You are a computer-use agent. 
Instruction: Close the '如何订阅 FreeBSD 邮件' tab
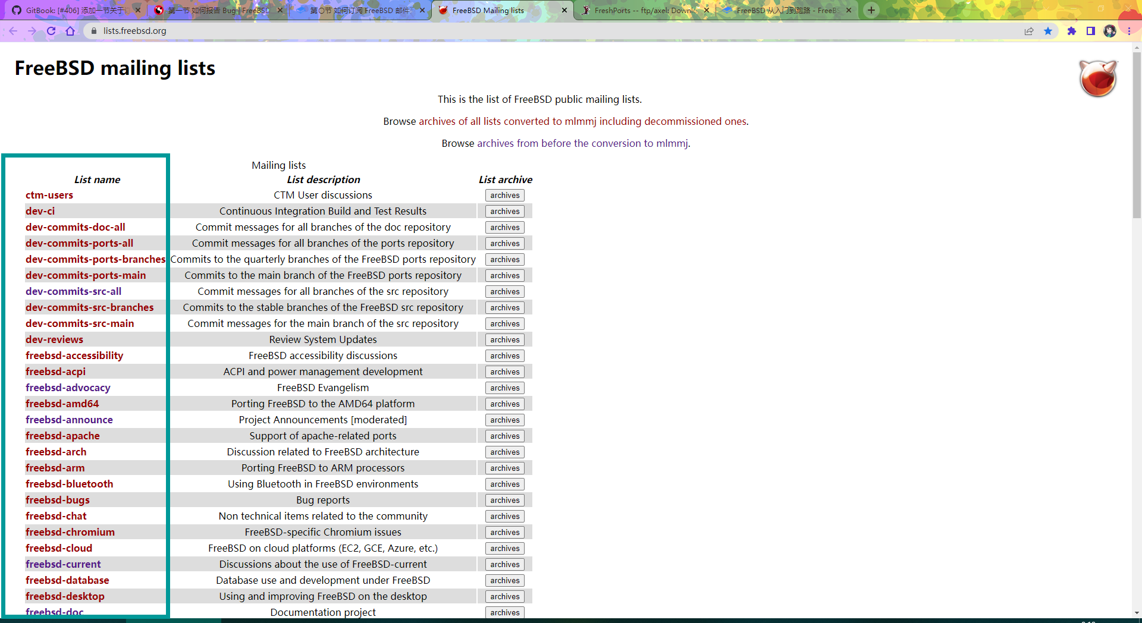click(422, 10)
